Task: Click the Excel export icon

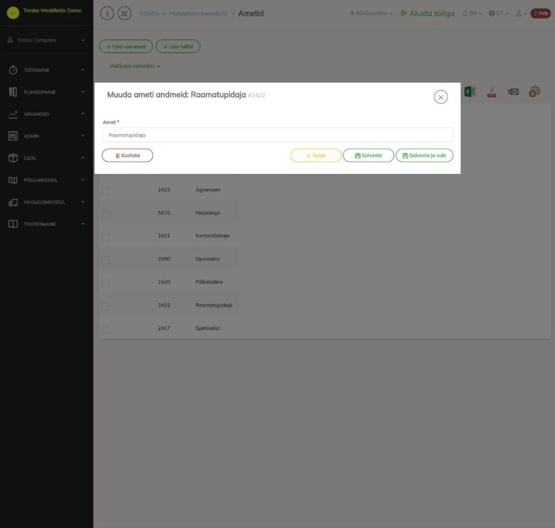Action: (x=470, y=92)
